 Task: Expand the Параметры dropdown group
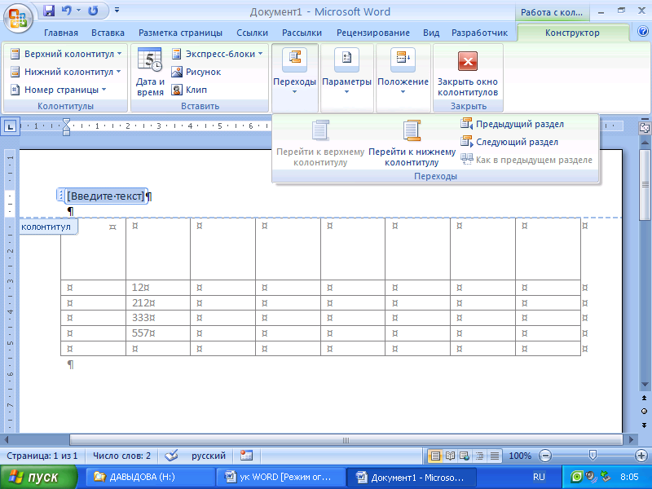pyautogui.click(x=346, y=78)
